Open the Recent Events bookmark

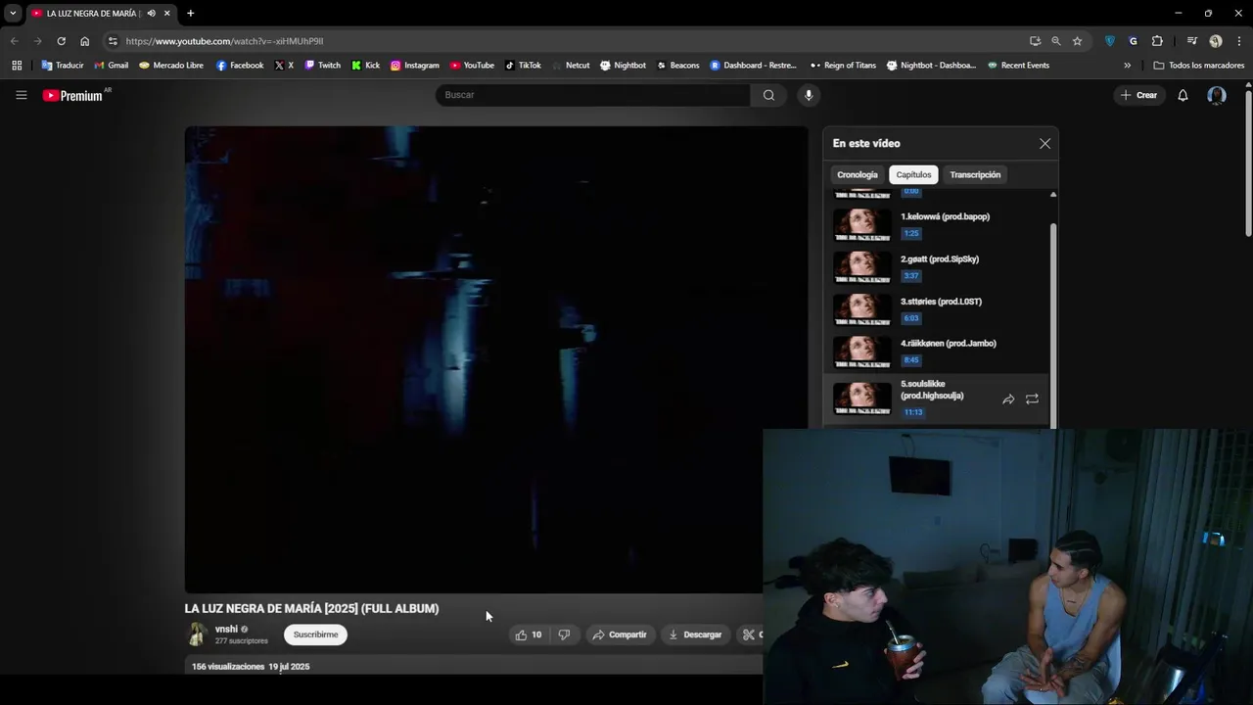pyautogui.click(x=1018, y=66)
